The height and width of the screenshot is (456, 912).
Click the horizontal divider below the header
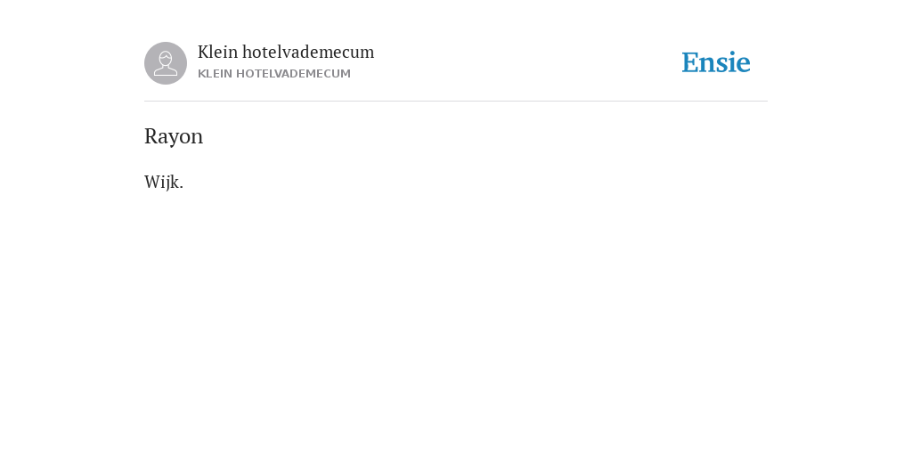coord(456,102)
